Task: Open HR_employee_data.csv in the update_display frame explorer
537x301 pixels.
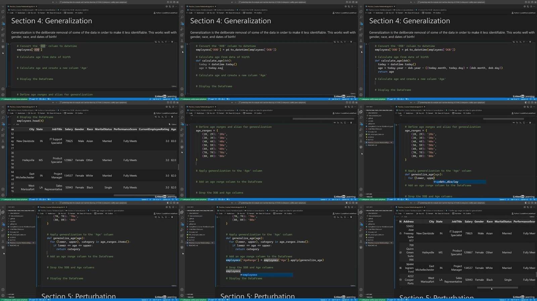Action: [x=376, y=134]
